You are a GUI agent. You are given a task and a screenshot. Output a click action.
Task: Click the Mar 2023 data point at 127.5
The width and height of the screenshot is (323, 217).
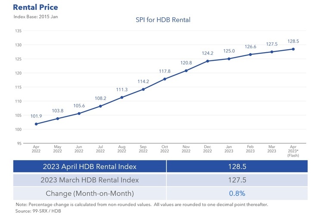[x=272, y=52]
